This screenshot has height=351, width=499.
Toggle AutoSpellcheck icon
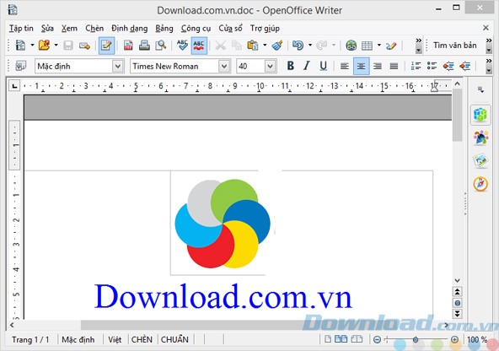(x=199, y=46)
